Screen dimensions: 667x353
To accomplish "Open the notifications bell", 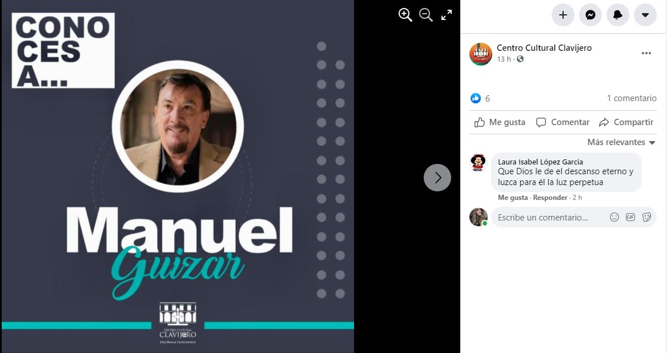I will click(618, 15).
